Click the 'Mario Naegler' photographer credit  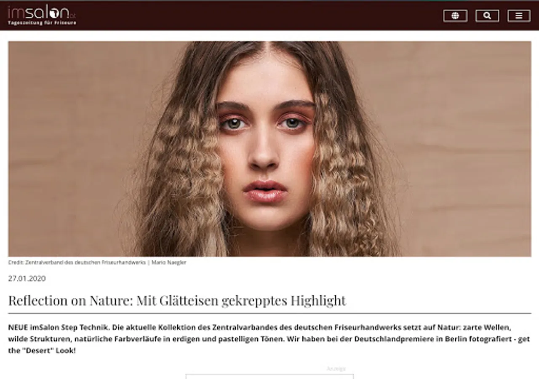[168, 262]
